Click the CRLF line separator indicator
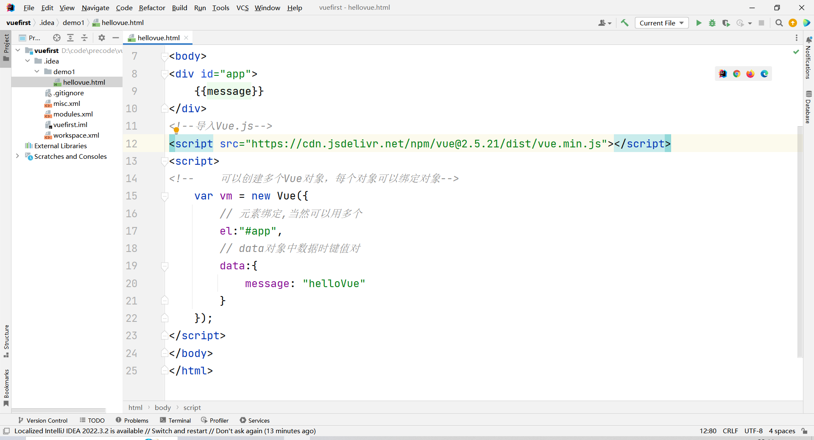Image resolution: width=814 pixels, height=440 pixels. click(730, 431)
